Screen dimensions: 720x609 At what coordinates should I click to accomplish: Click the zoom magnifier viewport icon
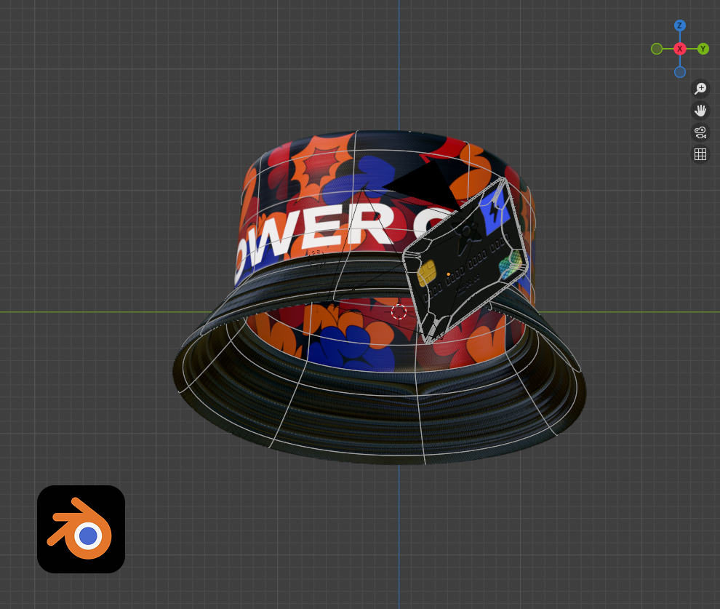click(700, 89)
